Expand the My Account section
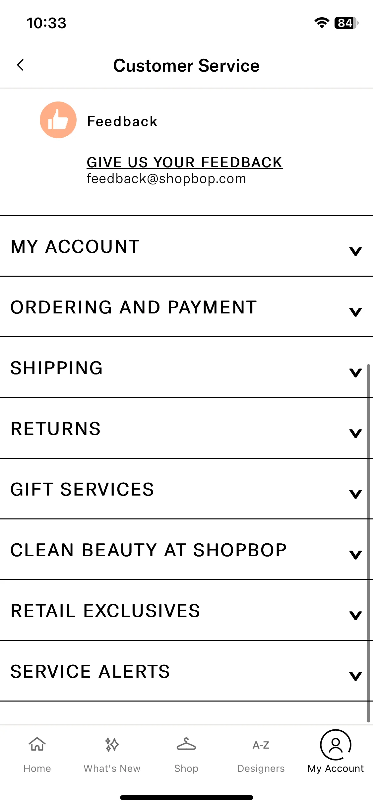 [x=186, y=246]
